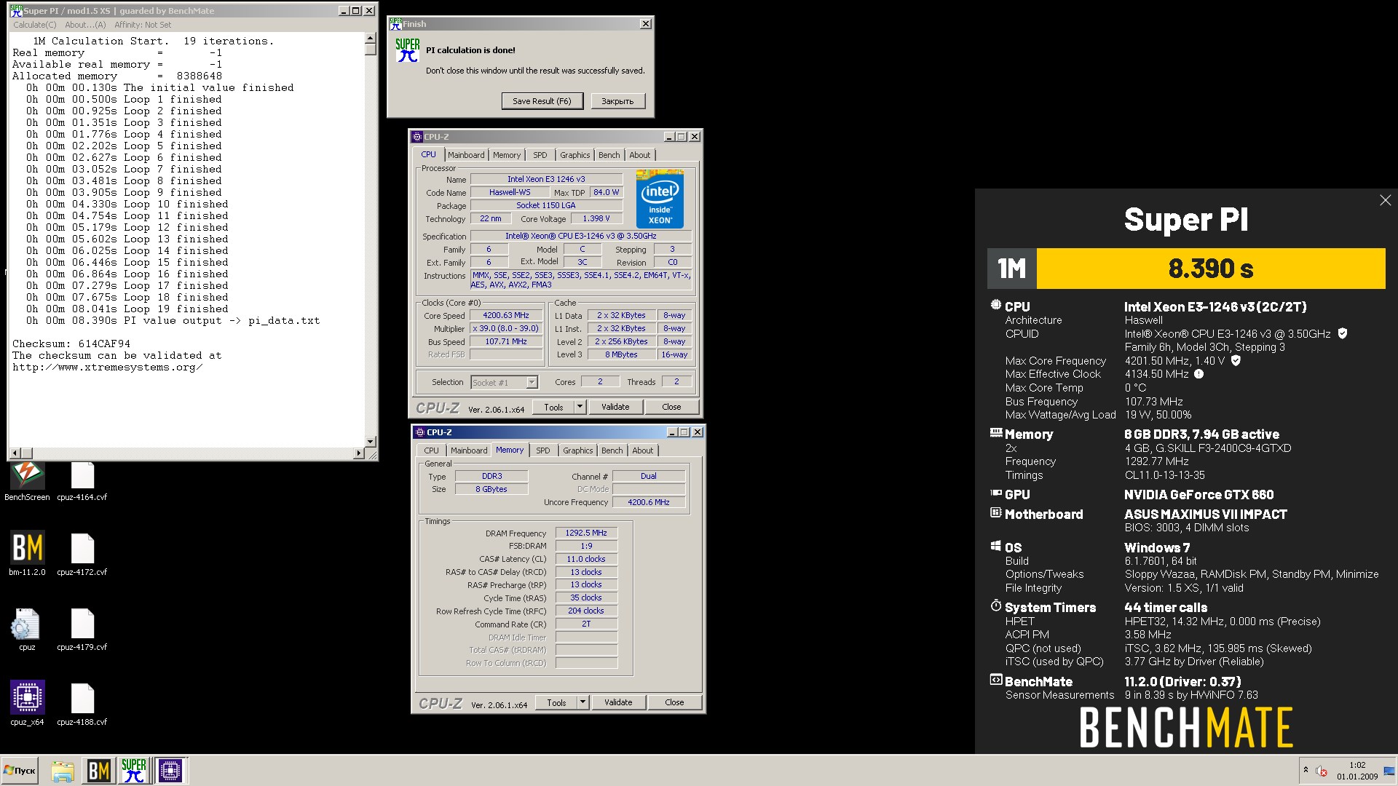Click Show Desktop button at taskbar end

[x=1390, y=771]
